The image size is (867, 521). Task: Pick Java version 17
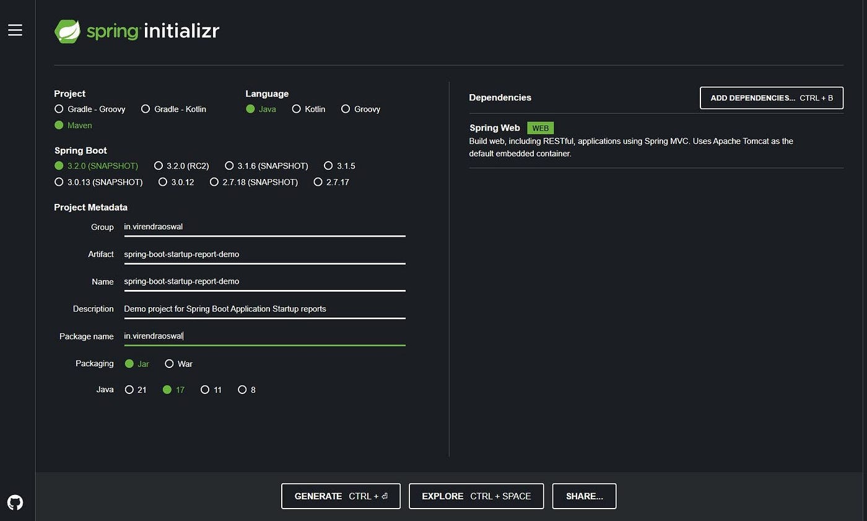[173, 390]
